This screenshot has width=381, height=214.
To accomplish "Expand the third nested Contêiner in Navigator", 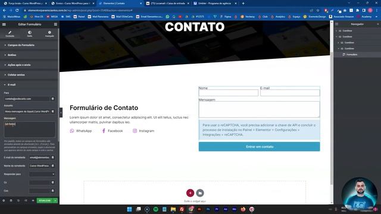I will (339, 42).
